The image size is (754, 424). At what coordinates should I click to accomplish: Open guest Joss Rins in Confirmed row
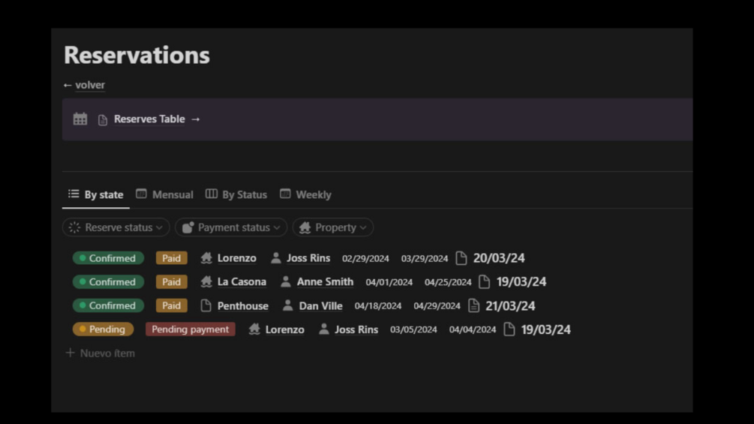[308, 258]
